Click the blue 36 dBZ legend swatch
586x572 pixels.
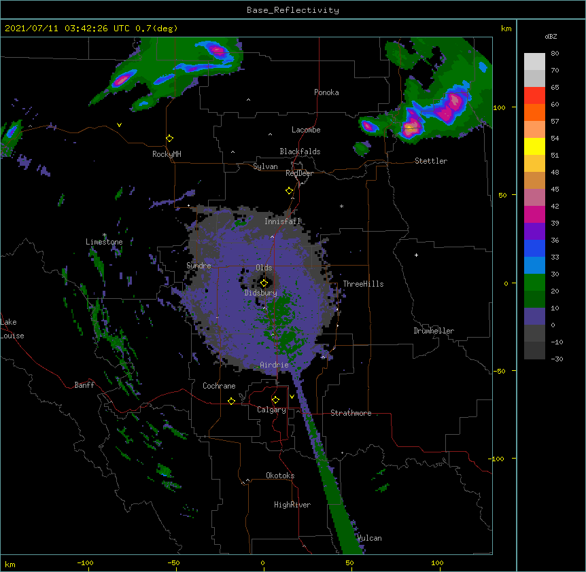click(x=534, y=248)
